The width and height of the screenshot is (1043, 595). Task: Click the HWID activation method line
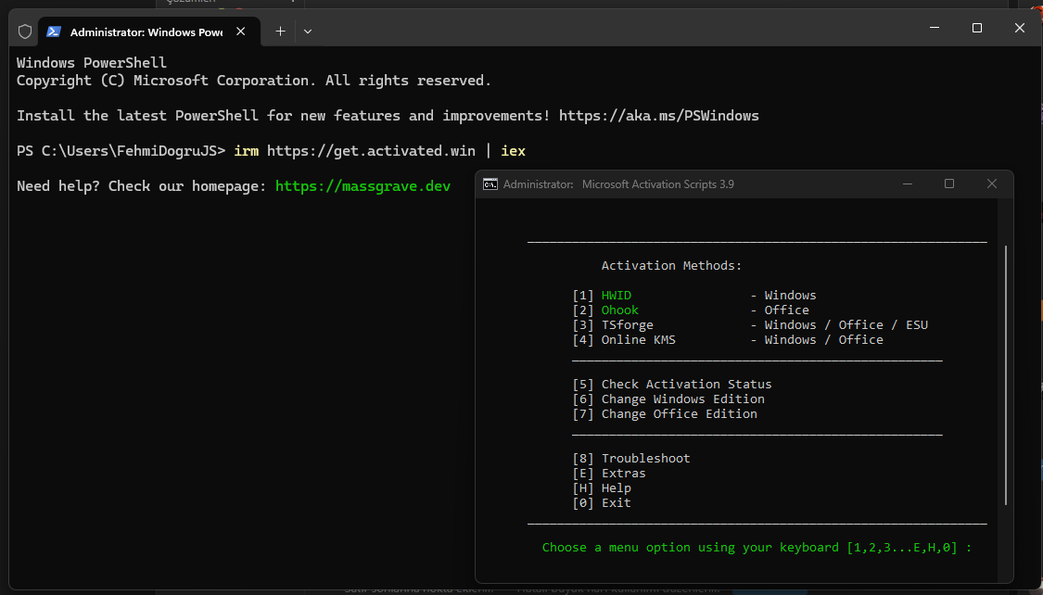pos(617,296)
